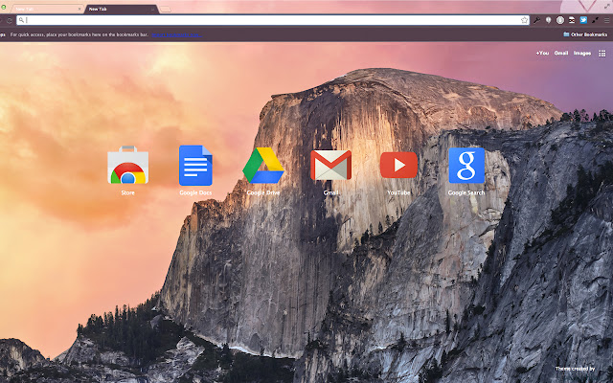Click the search magnifier in the address bar
Viewport: 613px width, 383px height.
(x=21, y=20)
